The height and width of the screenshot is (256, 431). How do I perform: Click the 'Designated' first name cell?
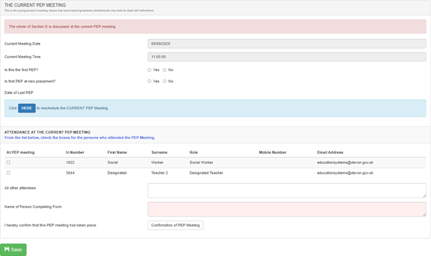pyautogui.click(x=117, y=173)
